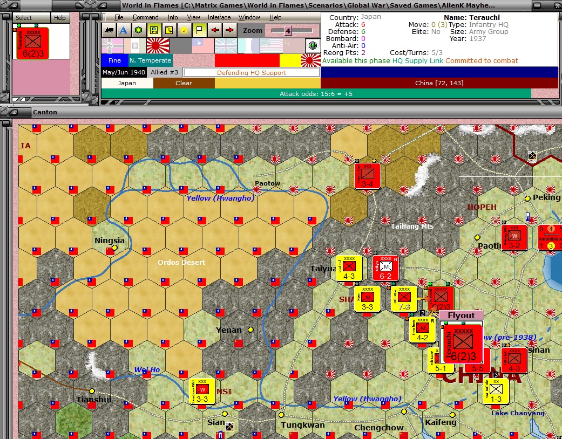This screenshot has width=562, height=439.
Task: Click the green hexagon toolbar icon
Action: pyautogui.click(x=138, y=30)
